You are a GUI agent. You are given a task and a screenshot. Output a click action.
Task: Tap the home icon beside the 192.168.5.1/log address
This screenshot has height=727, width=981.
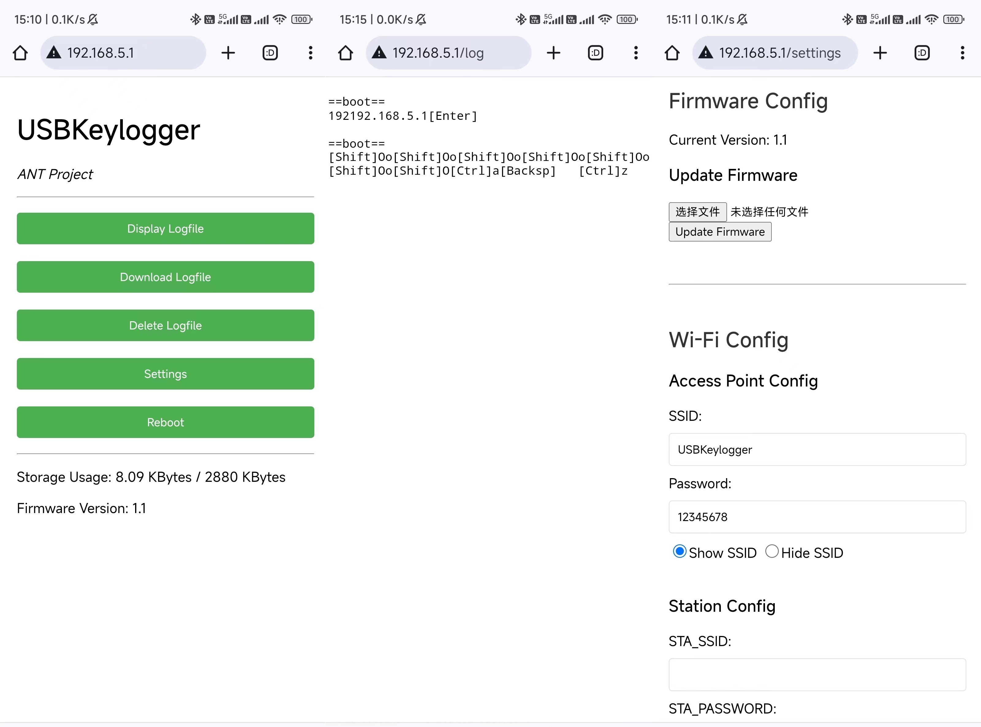point(345,53)
